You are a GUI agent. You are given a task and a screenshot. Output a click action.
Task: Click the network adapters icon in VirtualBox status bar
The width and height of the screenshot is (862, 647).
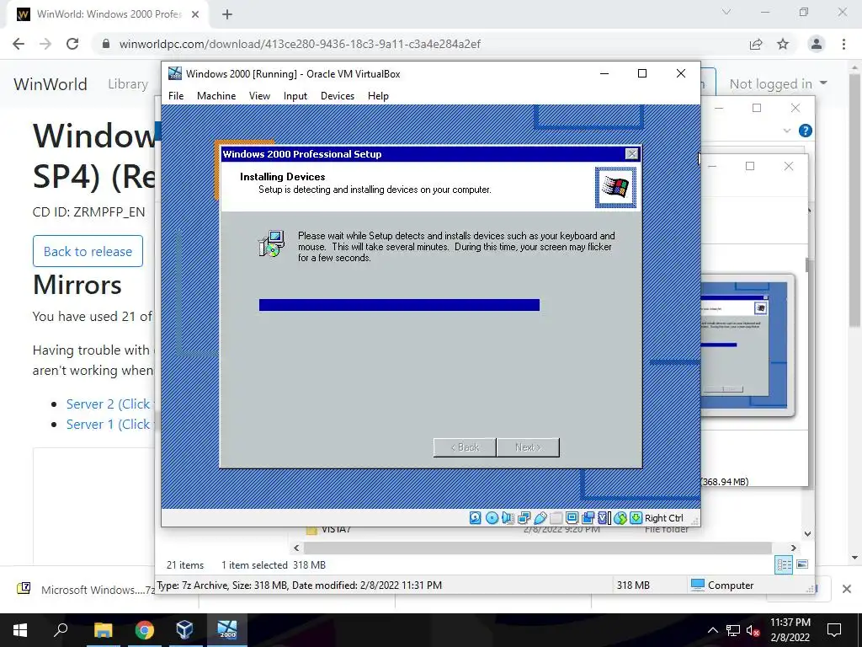click(524, 518)
